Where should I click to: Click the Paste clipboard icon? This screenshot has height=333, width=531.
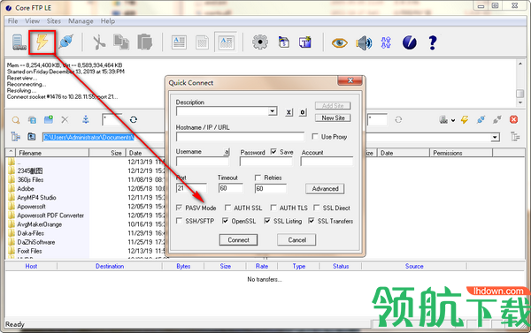pos(145,42)
